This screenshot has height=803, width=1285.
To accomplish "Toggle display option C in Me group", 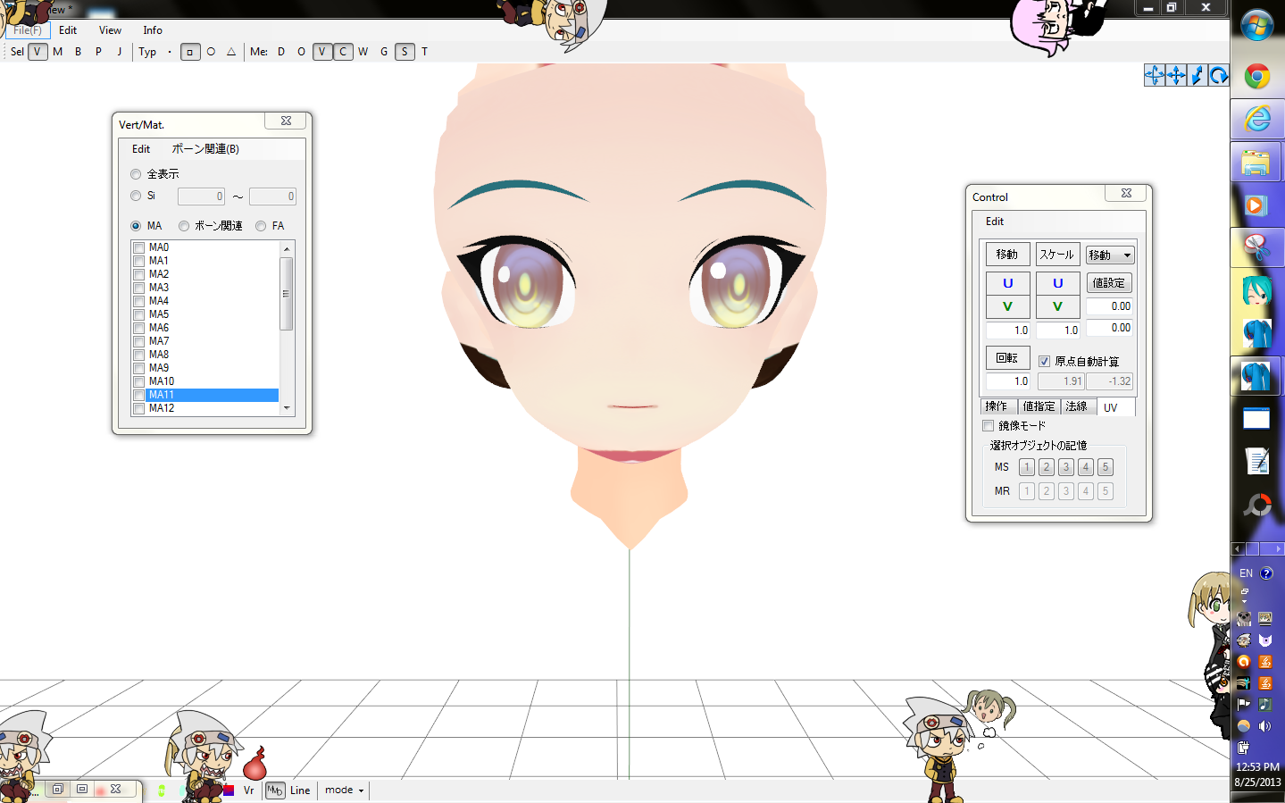I will pos(343,52).
